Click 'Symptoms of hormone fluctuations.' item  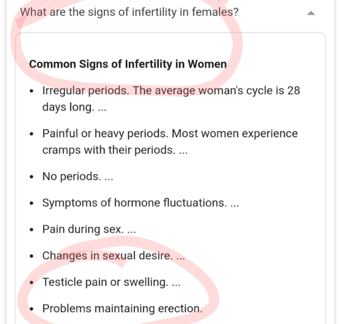134,203
